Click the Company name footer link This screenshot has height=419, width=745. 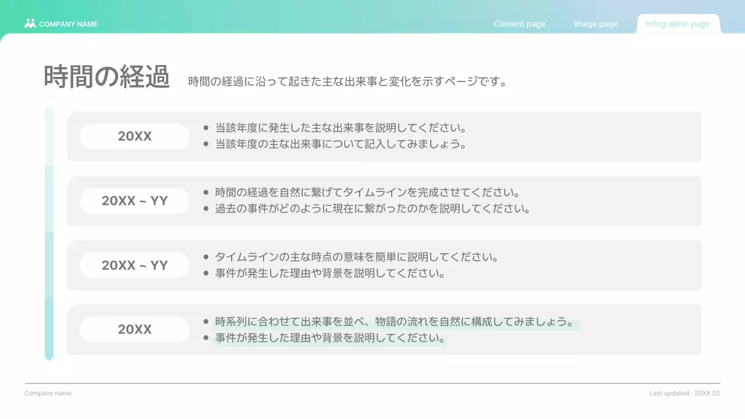pyautogui.click(x=48, y=393)
